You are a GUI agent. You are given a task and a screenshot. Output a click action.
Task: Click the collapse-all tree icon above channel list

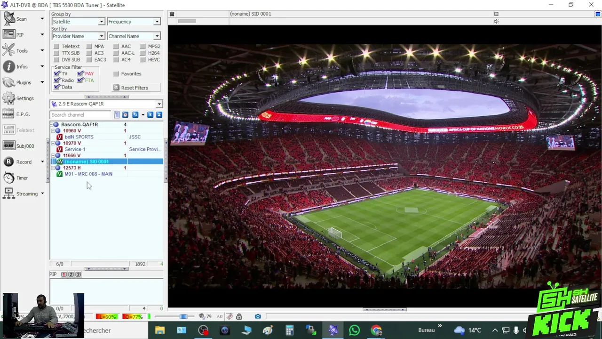pyautogui.click(x=159, y=115)
